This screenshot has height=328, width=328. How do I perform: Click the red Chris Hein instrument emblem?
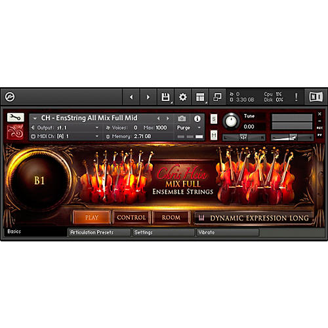tap(15, 132)
